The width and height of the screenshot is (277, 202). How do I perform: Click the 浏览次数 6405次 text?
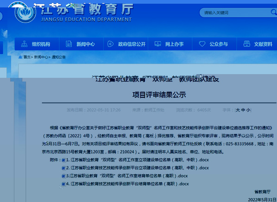pos(193,110)
